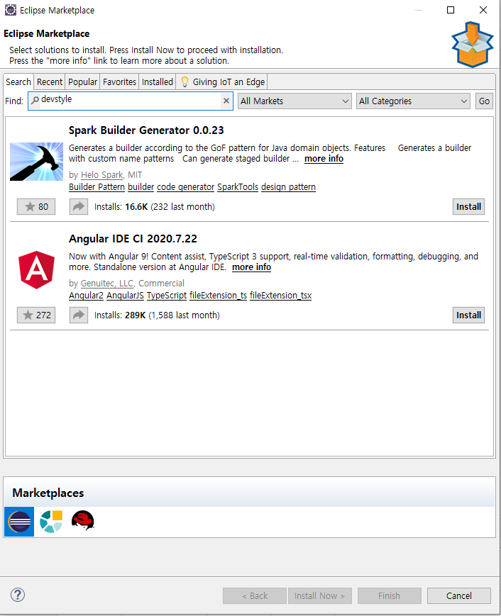Image resolution: width=501 pixels, height=616 pixels.
Task: Click the SparkTools tag
Action: [x=238, y=187]
